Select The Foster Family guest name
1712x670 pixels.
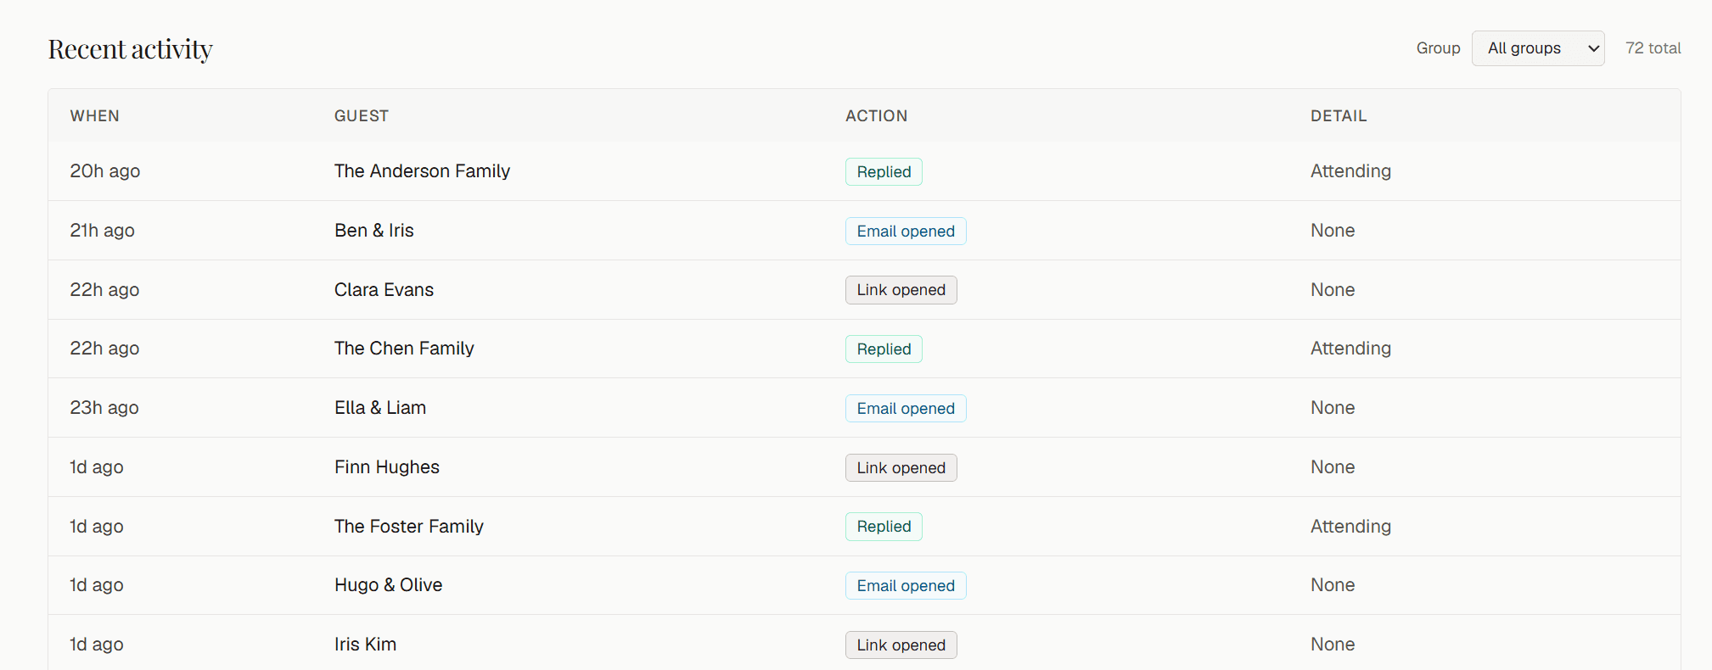pos(409,527)
